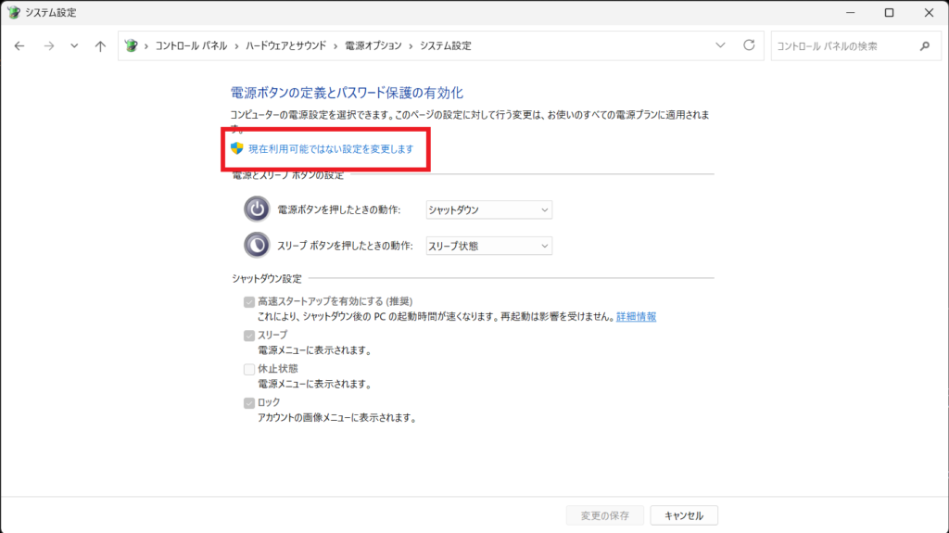Image resolution: width=949 pixels, height=533 pixels.
Task: Click the sleep button moon icon
Action: pos(257,245)
